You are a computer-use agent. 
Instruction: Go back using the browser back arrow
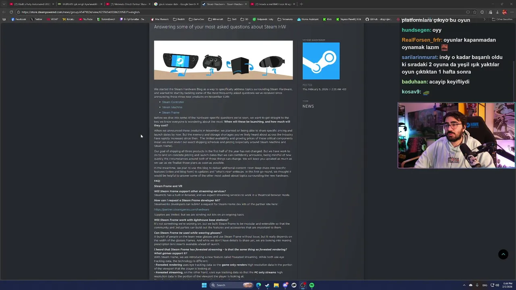coord(4,12)
